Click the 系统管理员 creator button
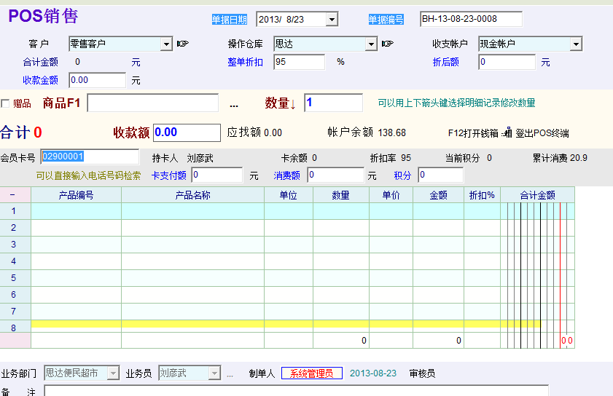This screenshot has width=613, height=396. pyautogui.click(x=311, y=373)
